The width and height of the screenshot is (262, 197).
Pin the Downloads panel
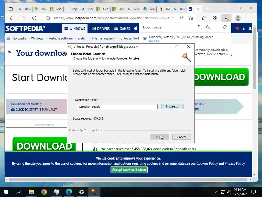coord(225,27)
